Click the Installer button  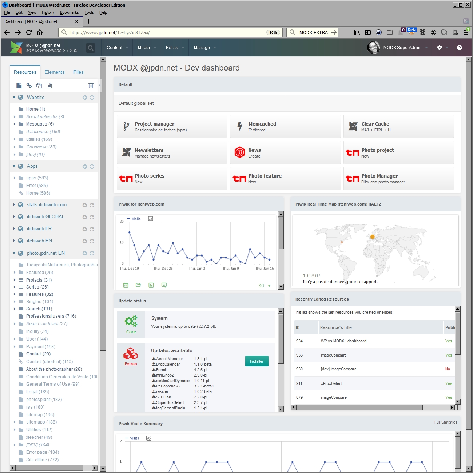coord(257,361)
